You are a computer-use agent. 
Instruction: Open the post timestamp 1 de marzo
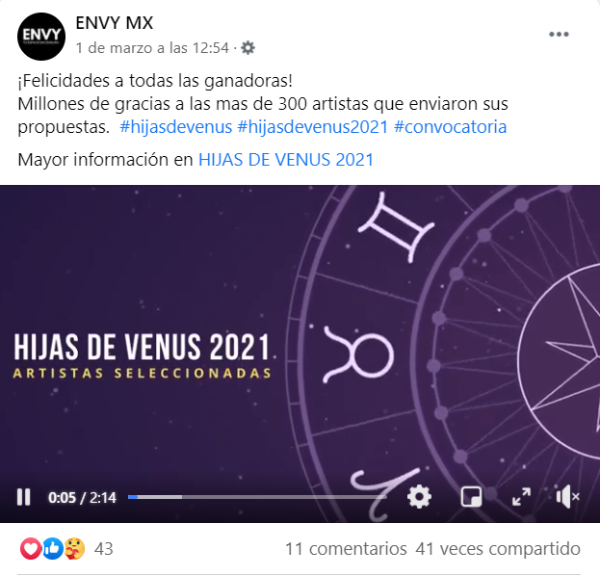coord(152,48)
